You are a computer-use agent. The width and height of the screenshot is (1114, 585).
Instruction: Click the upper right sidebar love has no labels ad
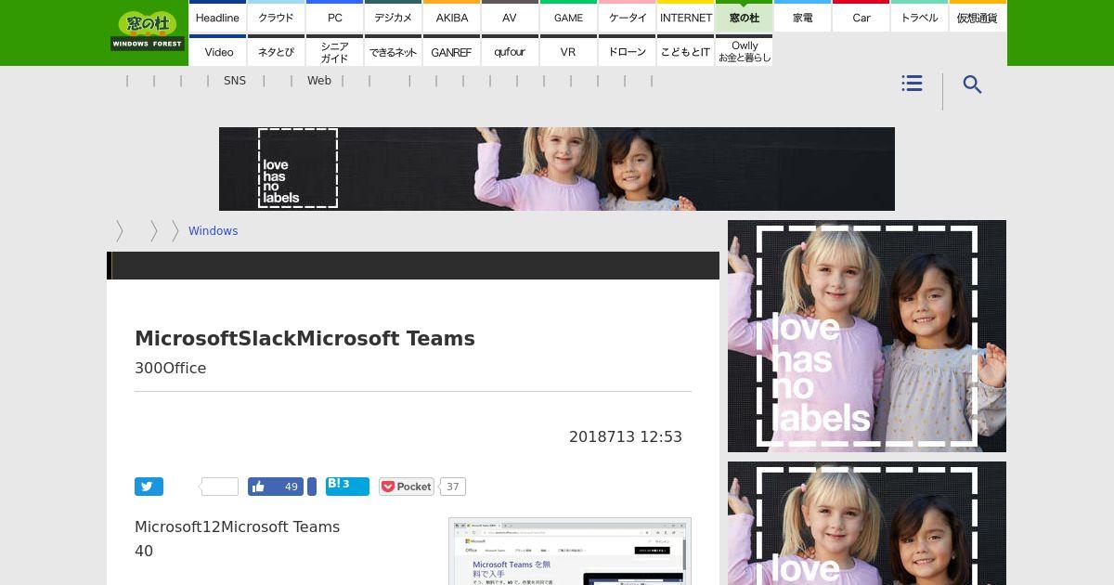tap(867, 336)
